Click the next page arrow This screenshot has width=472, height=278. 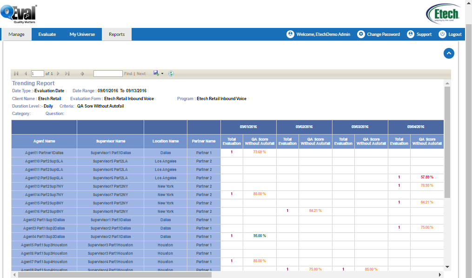(x=58, y=74)
